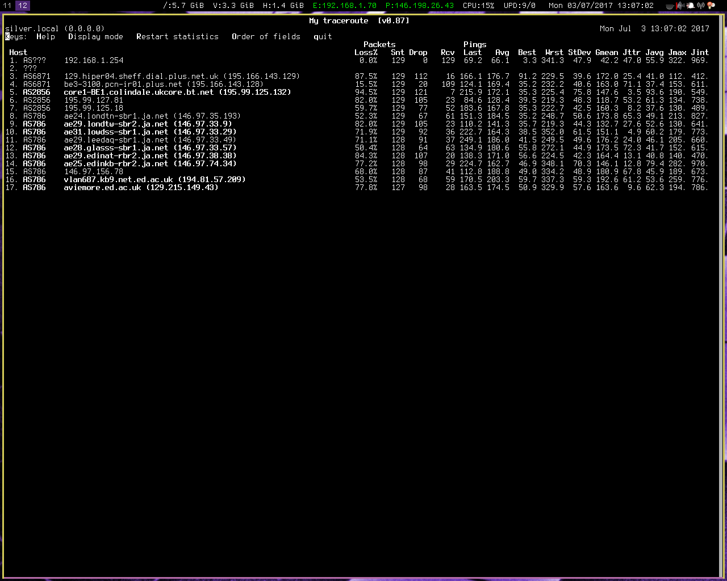Click the 87.5% loss value for hop 3

pyautogui.click(x=366, y=76)
